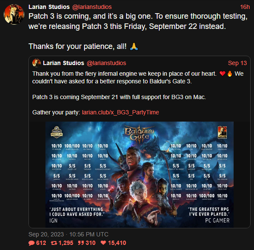Click the 1,295 retweets count
This screenshot has width=254, height=250.
(x=66, y=243)
